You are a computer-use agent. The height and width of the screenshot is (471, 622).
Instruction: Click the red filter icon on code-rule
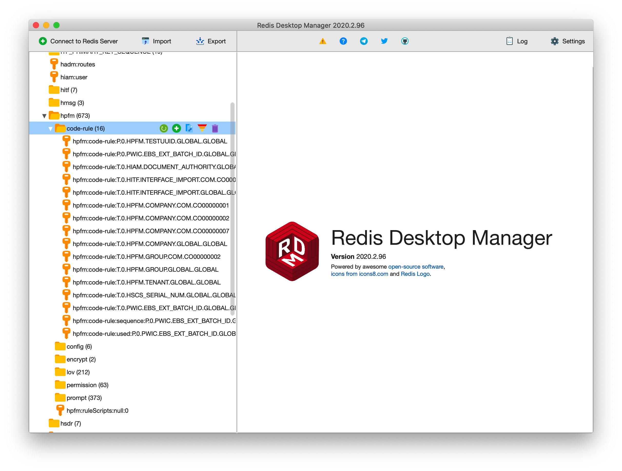pyautogui.click(x=202, y=128)
